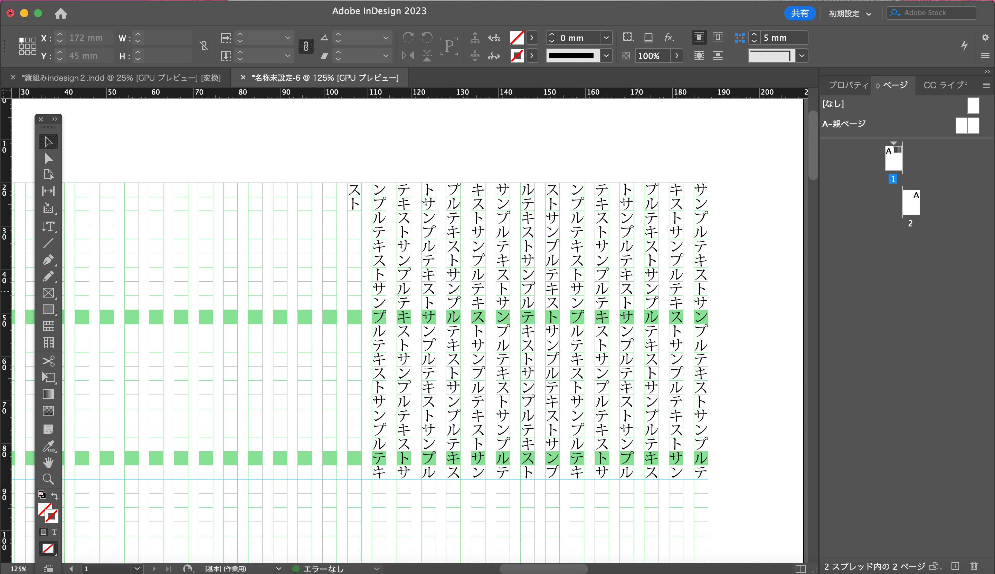Click the Adobe Stock search field

click(931, 13)
